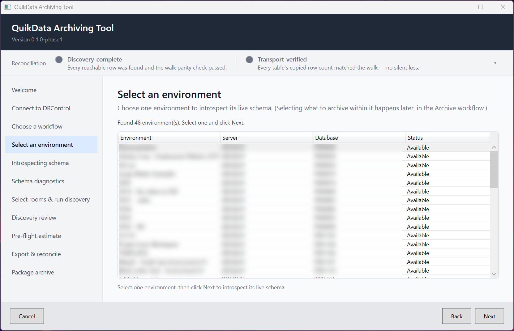Open the Introspecting schema step
This screenshot has height=331, width=514.
point(51,163)
